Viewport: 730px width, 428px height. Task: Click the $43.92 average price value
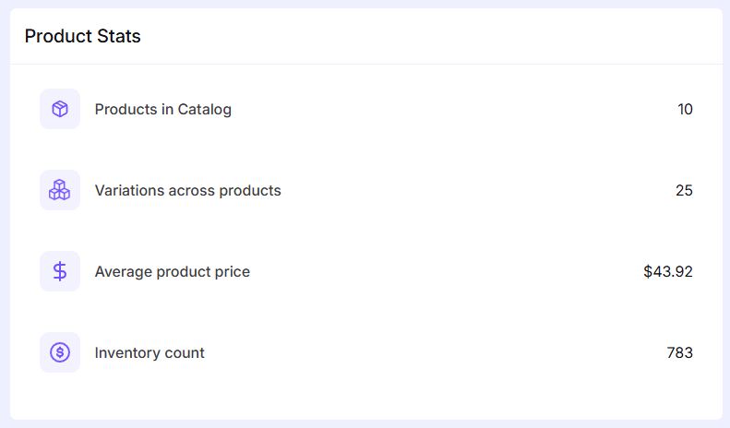[x=668, y=272]
